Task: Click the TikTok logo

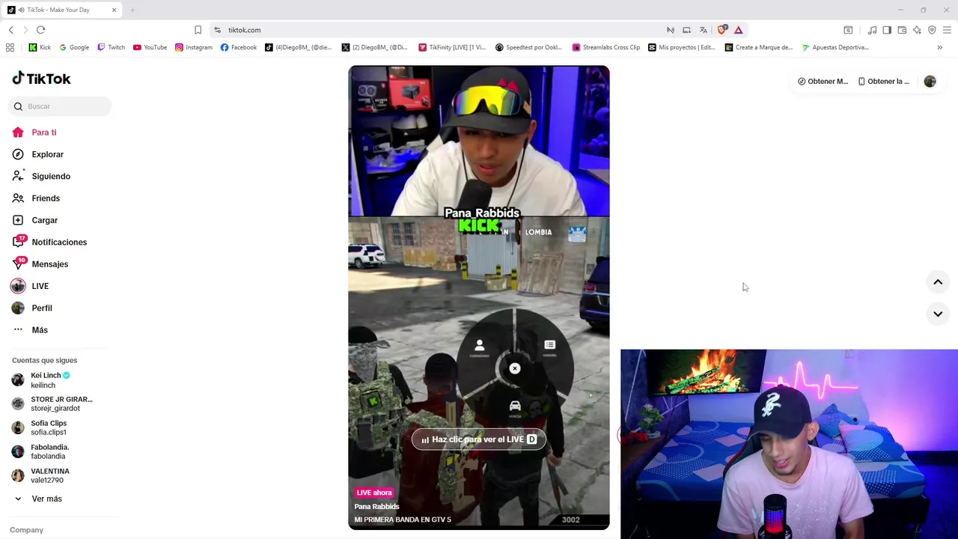Action: click(x=41, y=79)
